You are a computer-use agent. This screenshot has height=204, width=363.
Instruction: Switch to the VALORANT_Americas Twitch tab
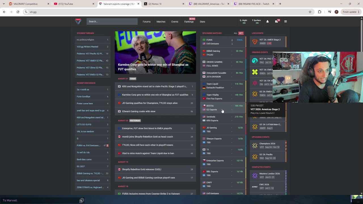pyautogui.click(x=209, y=4)
